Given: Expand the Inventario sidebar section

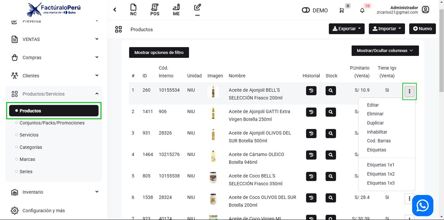Looking at the screenshot, I should (x=54, y=192).
